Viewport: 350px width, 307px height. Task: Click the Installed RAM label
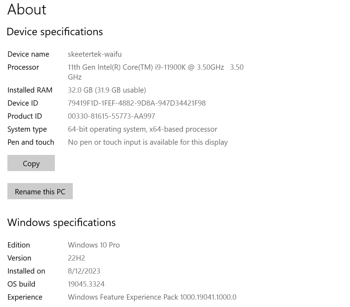tap(30, 90)
